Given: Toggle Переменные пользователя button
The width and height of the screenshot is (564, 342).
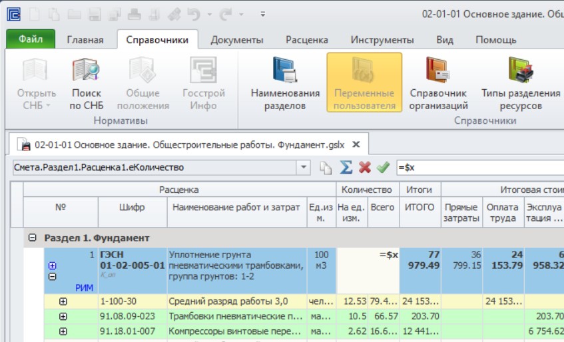Looking at the screenshot, I should 364,83.
